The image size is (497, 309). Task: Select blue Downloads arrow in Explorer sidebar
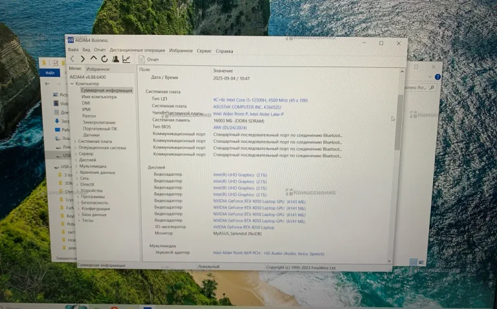click(x=57, y=121)
